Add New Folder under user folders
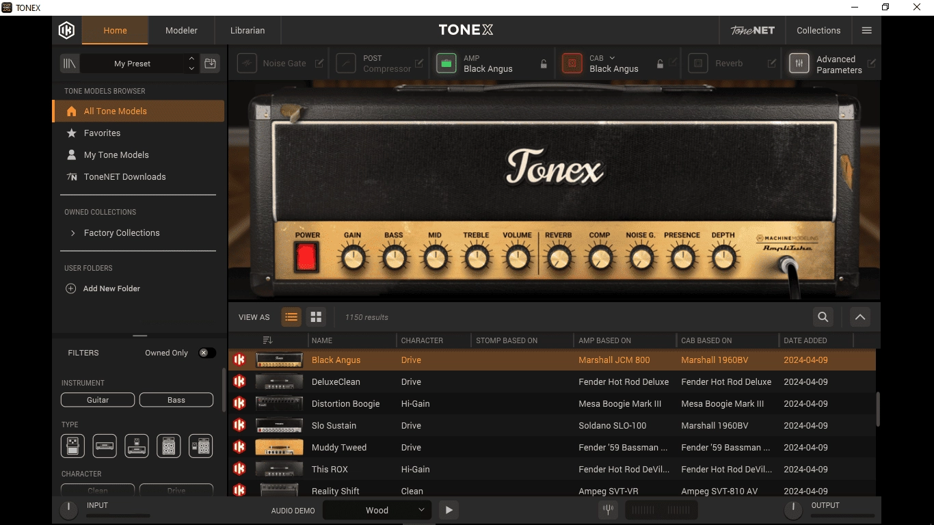Viewport: 934px width, 525px height. 103,288
